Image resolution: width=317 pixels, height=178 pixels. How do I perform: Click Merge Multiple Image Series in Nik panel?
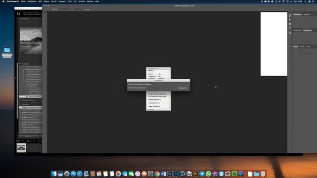(x=158, y=94)
